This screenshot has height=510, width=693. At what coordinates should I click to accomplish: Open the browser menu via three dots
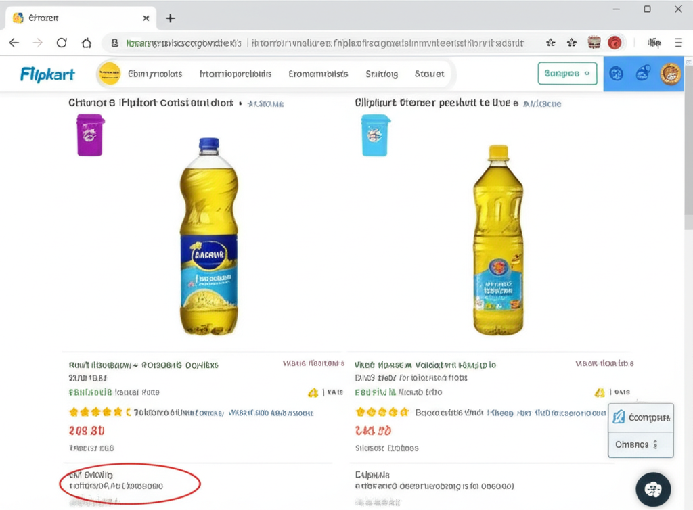pyautogui.click(x=678, y=42)
